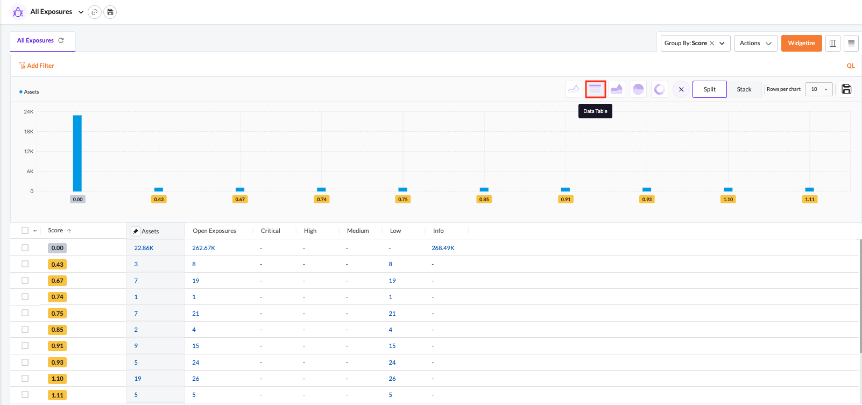Click the Info column header
The image size is (862, 405).
(x=439, y=231)
